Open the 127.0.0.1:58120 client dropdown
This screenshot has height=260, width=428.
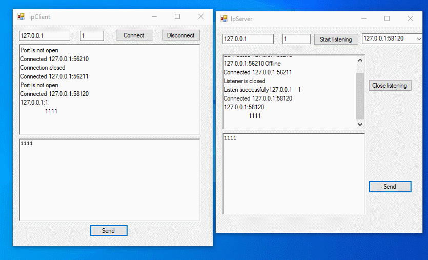(x=419, y=38)
